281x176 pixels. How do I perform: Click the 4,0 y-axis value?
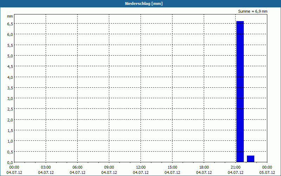10,77
